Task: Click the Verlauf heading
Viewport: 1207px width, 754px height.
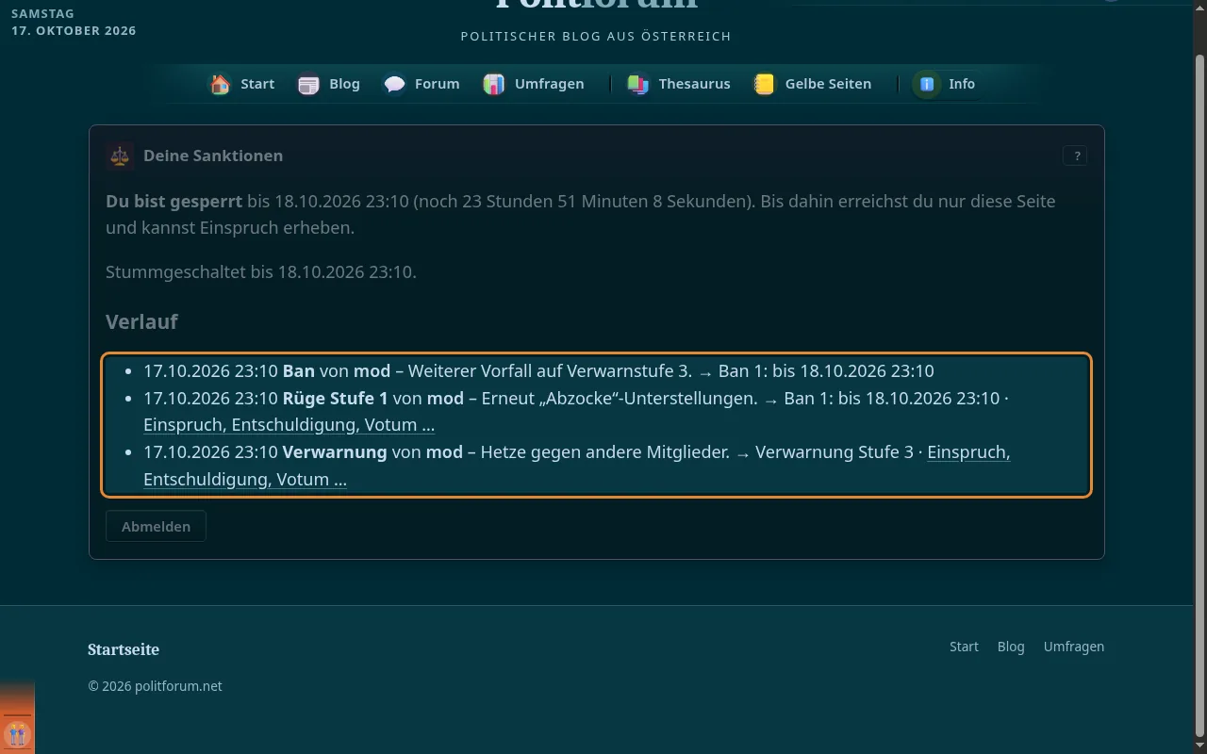Action: click(x=141, y=321)
